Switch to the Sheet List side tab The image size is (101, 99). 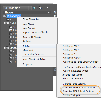pyautogui.click(x=55, y=14)
